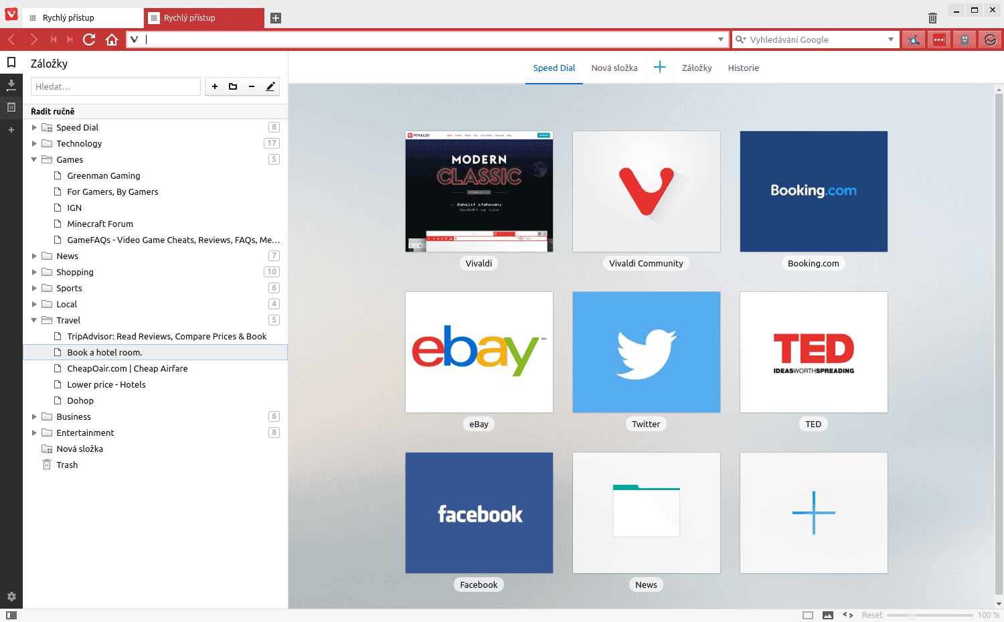Viewport: 1004px width, 622px height.
Task: Open the Nová složka Speed Dial group
Action: pos(614,68)
